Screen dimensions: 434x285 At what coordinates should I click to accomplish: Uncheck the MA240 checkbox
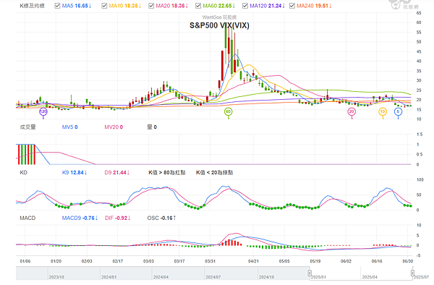click(x=292, y=6)
